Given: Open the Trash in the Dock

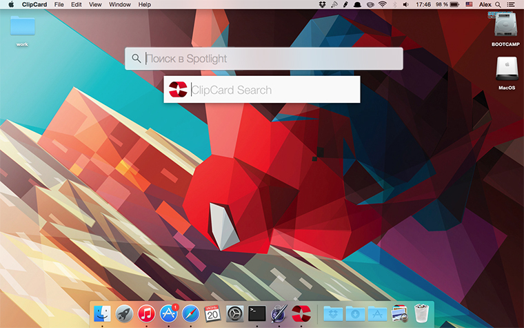Looking at the screenshot, I should coord(421,313).
